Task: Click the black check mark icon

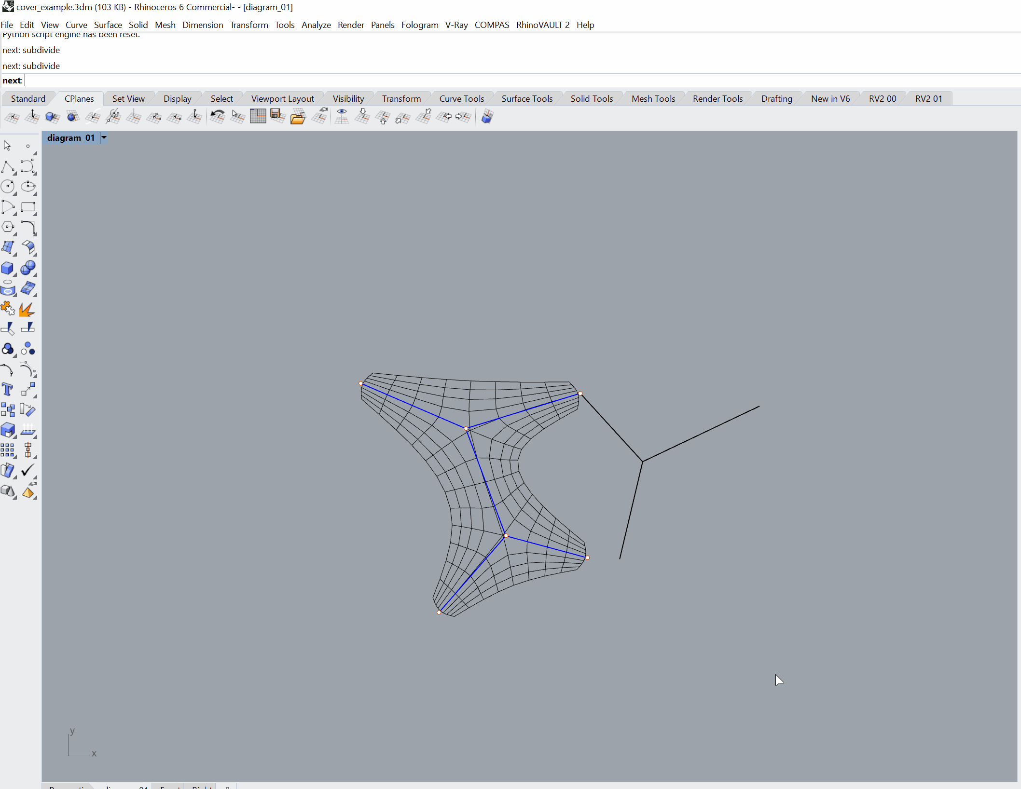Action: coord(28,470)
